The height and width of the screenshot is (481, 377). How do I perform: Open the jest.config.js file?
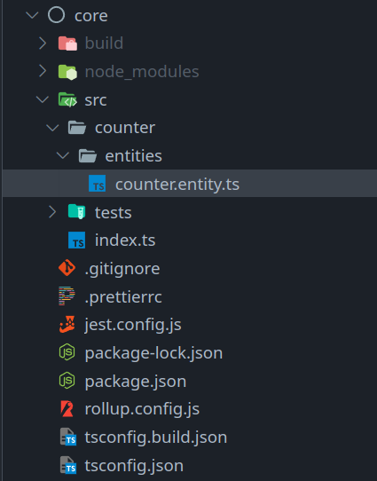point(133,325)
